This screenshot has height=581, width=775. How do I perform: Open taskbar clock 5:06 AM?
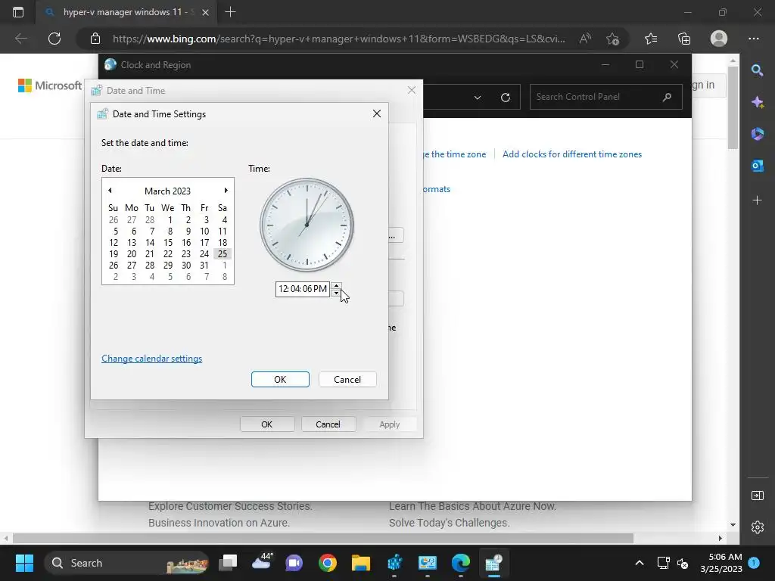(x=721, y=563)
